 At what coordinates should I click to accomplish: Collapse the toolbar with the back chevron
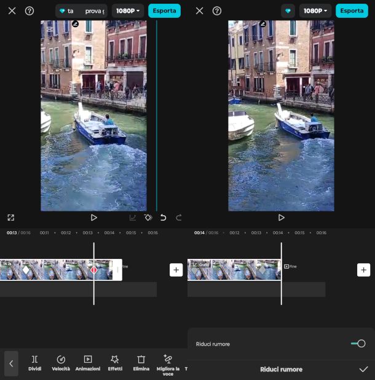tap(11, 363)
